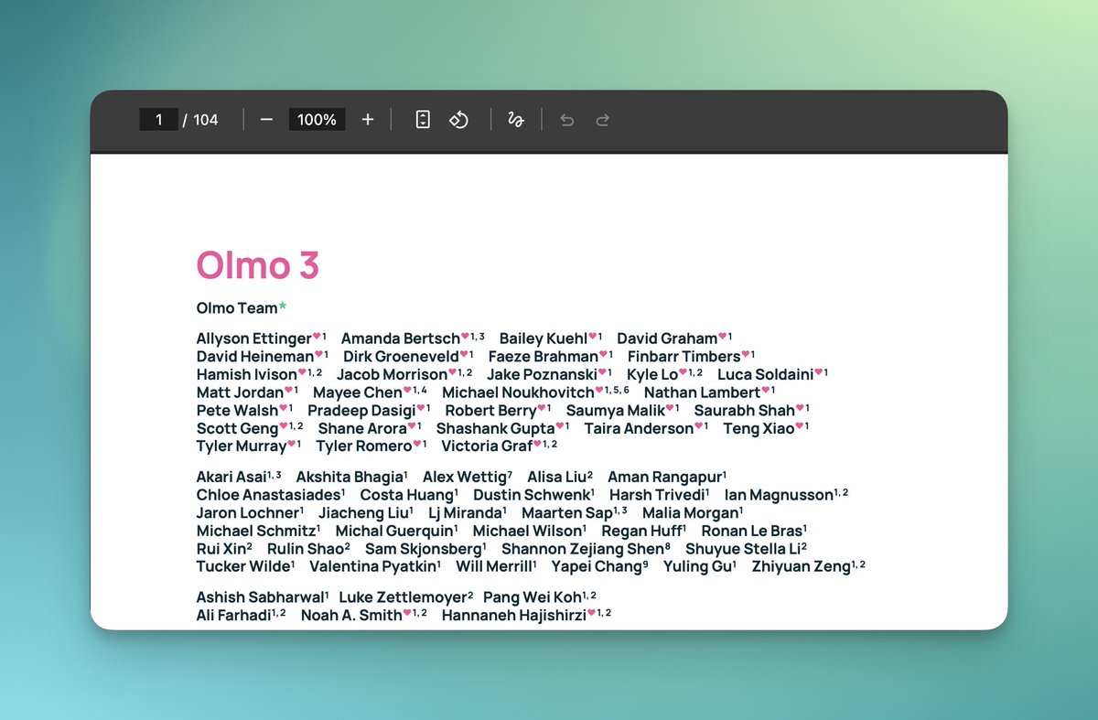Click the name Luca Soldaini

click(765, 375)
